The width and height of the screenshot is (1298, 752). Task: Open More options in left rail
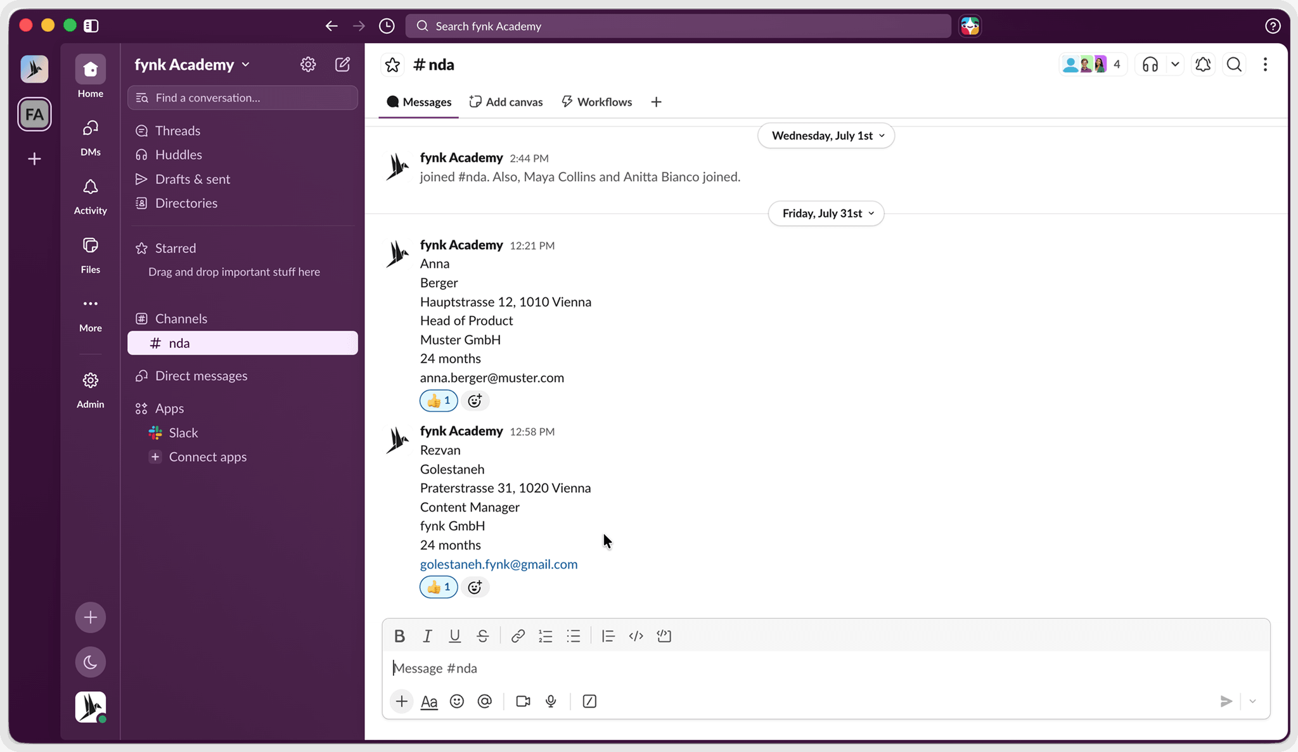91,314
